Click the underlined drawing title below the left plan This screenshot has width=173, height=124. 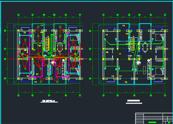point(49,101)
